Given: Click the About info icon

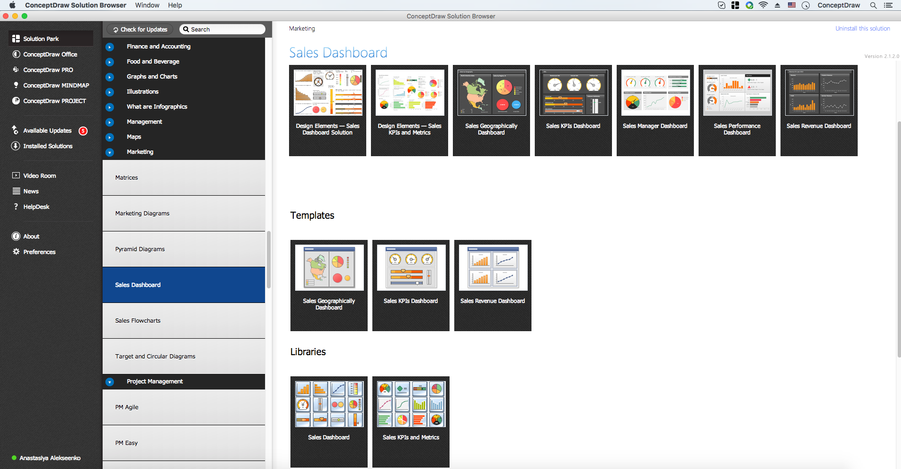Looking at the screenshot, I should click(x=16, y=236).
